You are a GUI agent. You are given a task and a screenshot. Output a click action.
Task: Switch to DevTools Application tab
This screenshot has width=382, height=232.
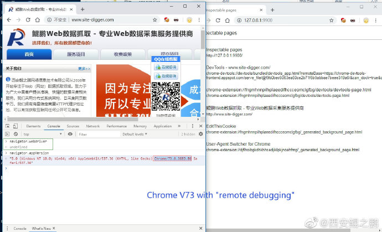(163, 126)
